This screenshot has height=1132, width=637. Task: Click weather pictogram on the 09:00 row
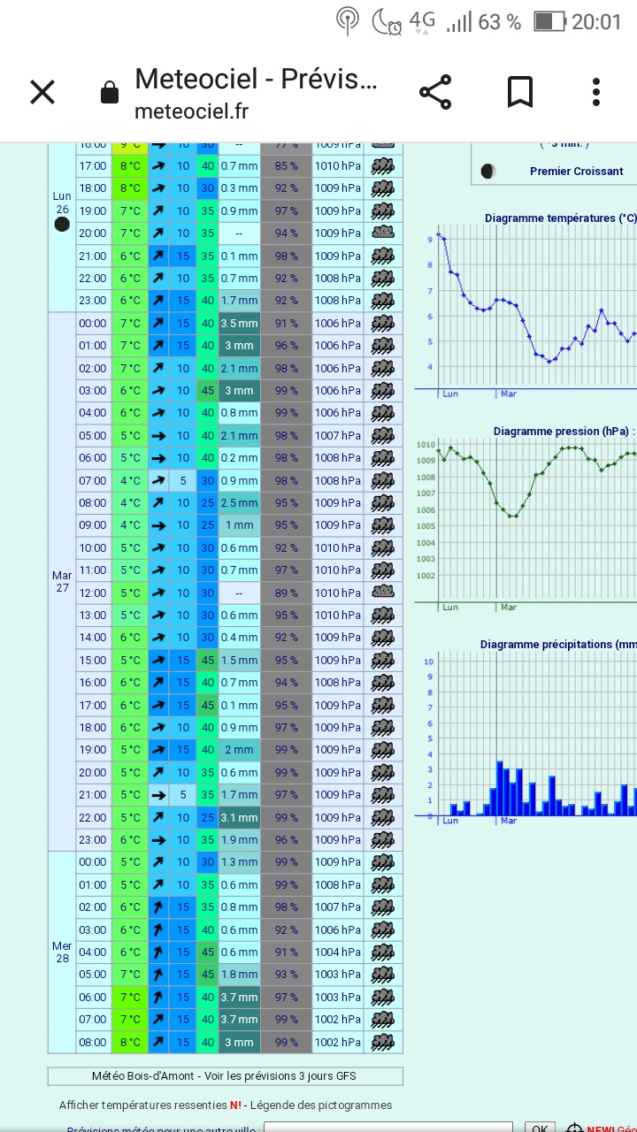[x=383, y=525]
